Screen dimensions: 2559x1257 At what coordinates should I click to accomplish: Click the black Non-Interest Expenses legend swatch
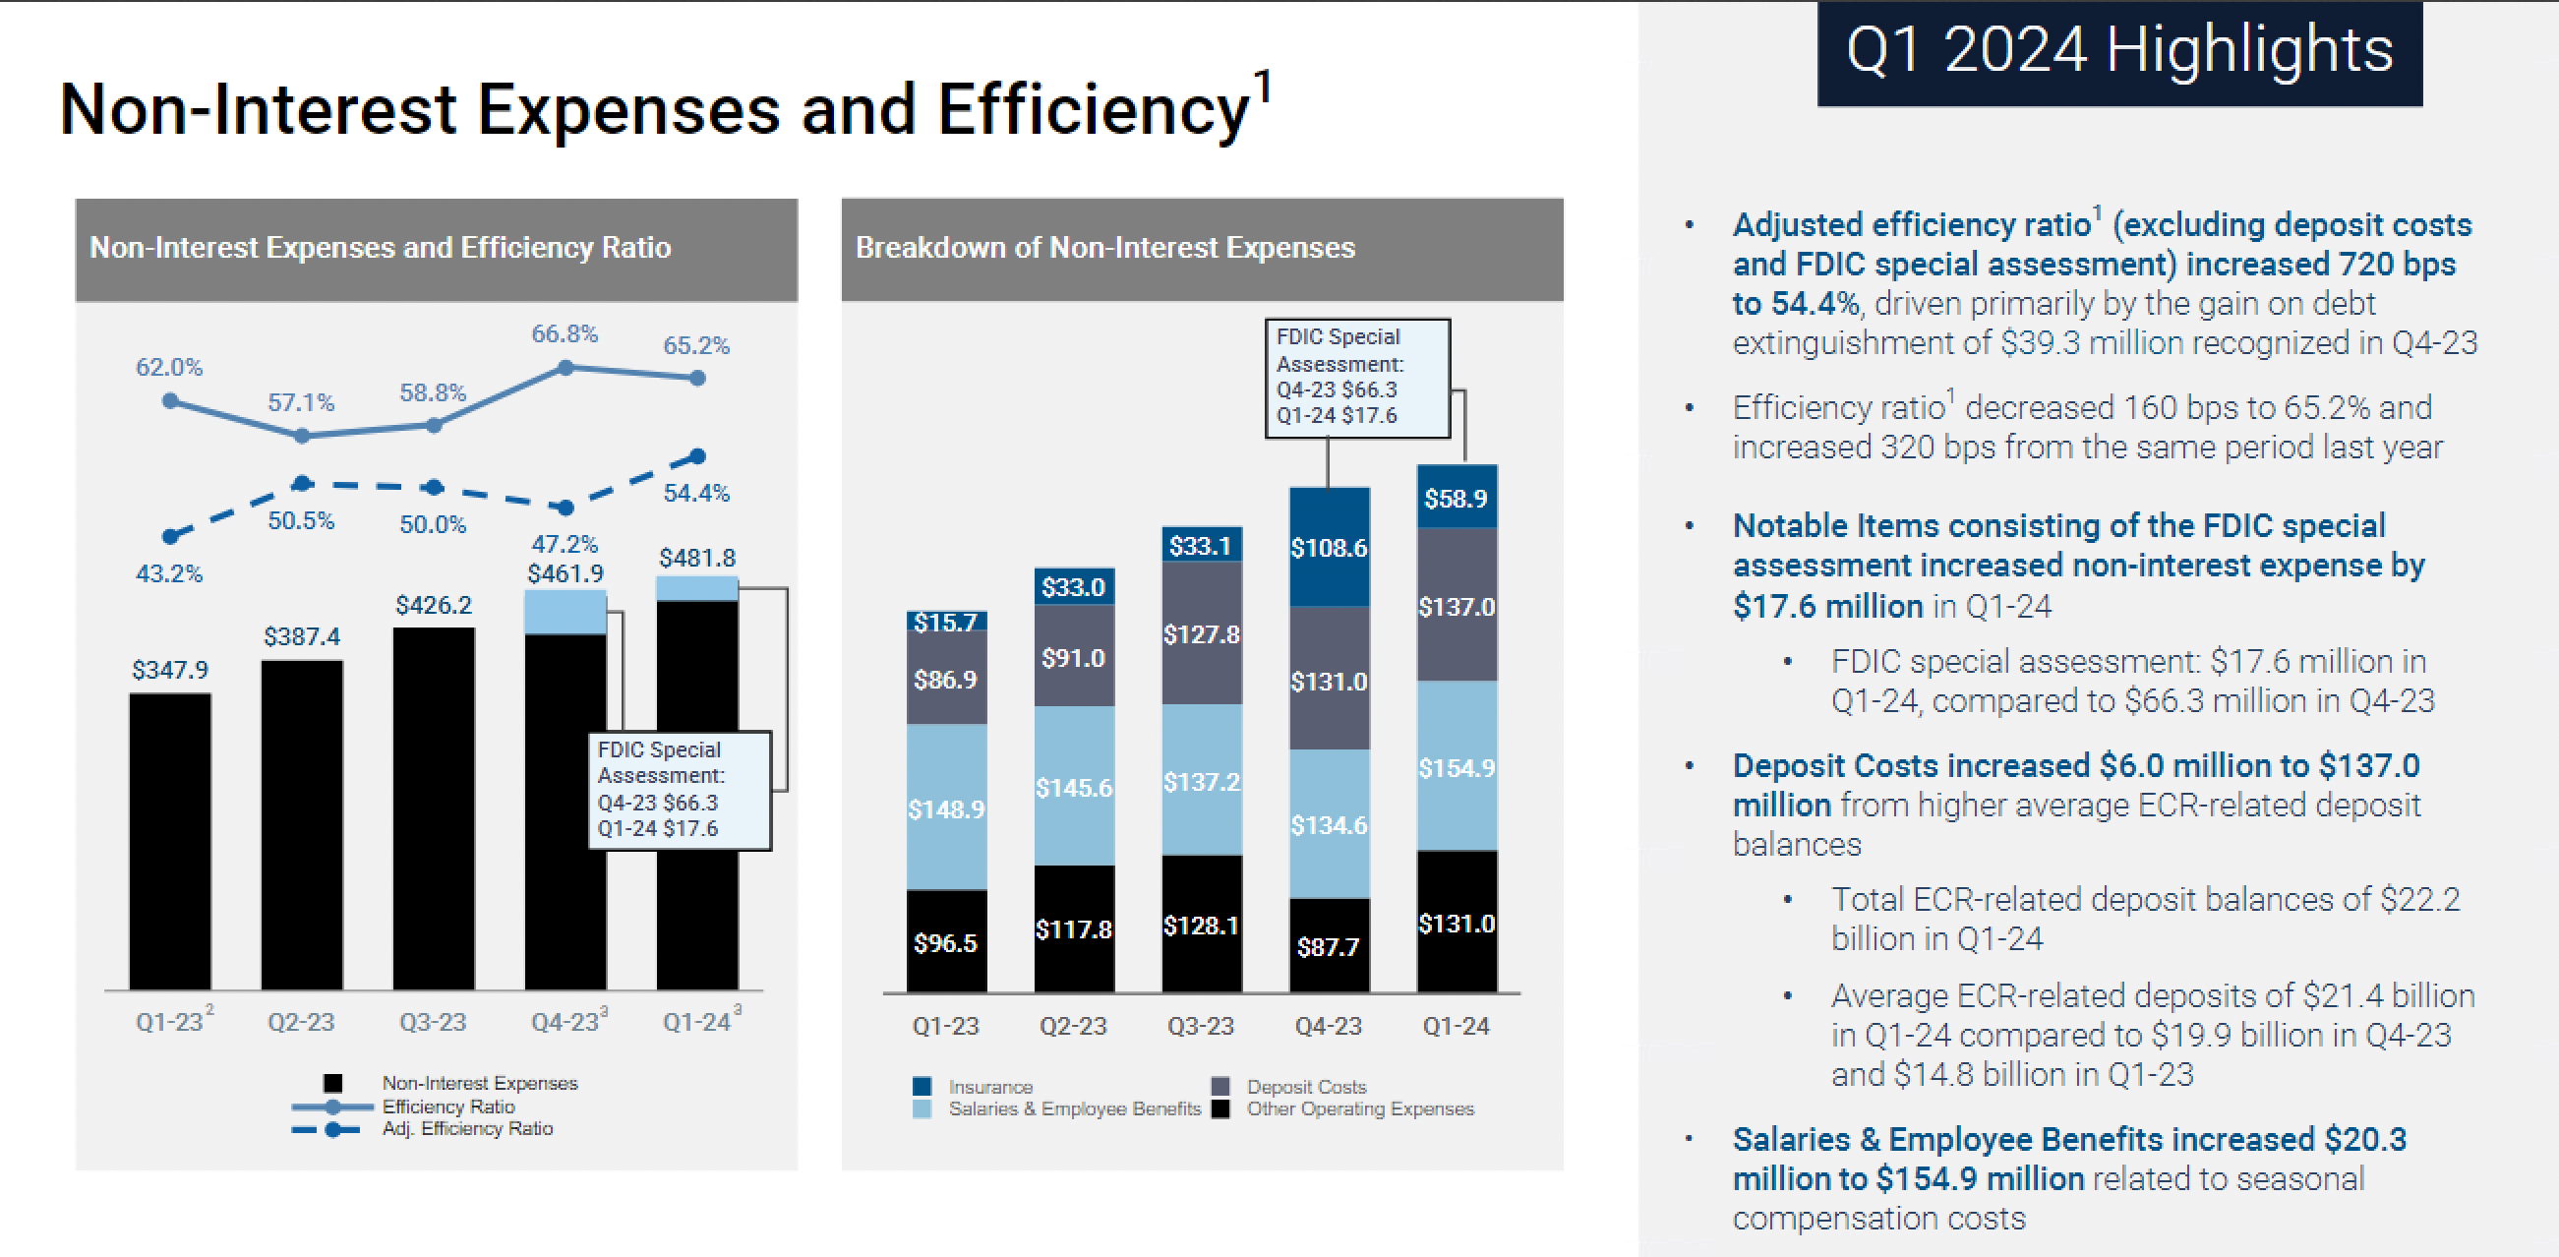point(332,1083)
